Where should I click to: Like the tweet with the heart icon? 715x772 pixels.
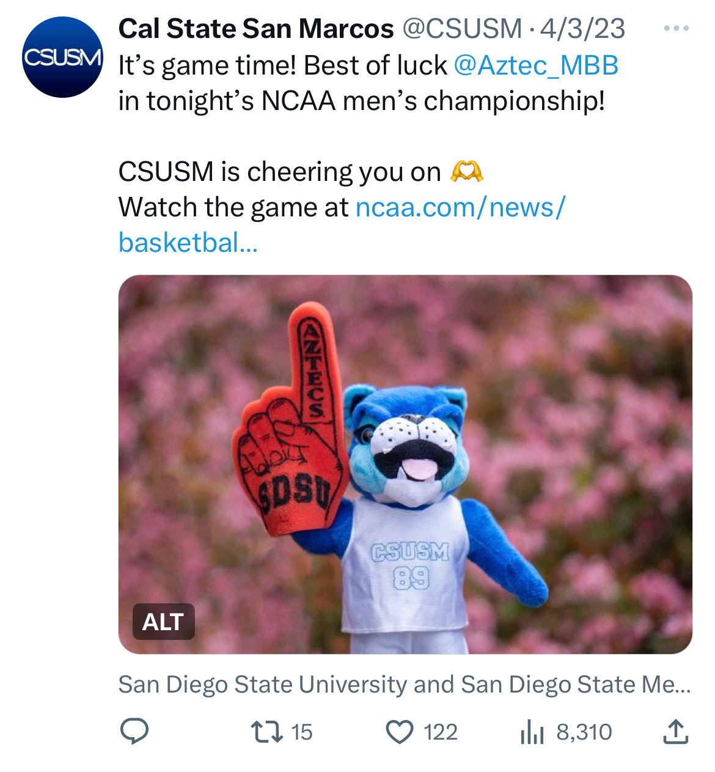click(400, 732)
